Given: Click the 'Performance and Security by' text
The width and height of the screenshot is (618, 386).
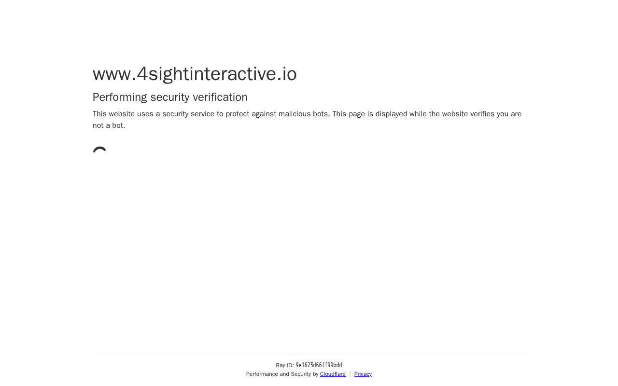Looking at the screenshot, I should 282,374.
